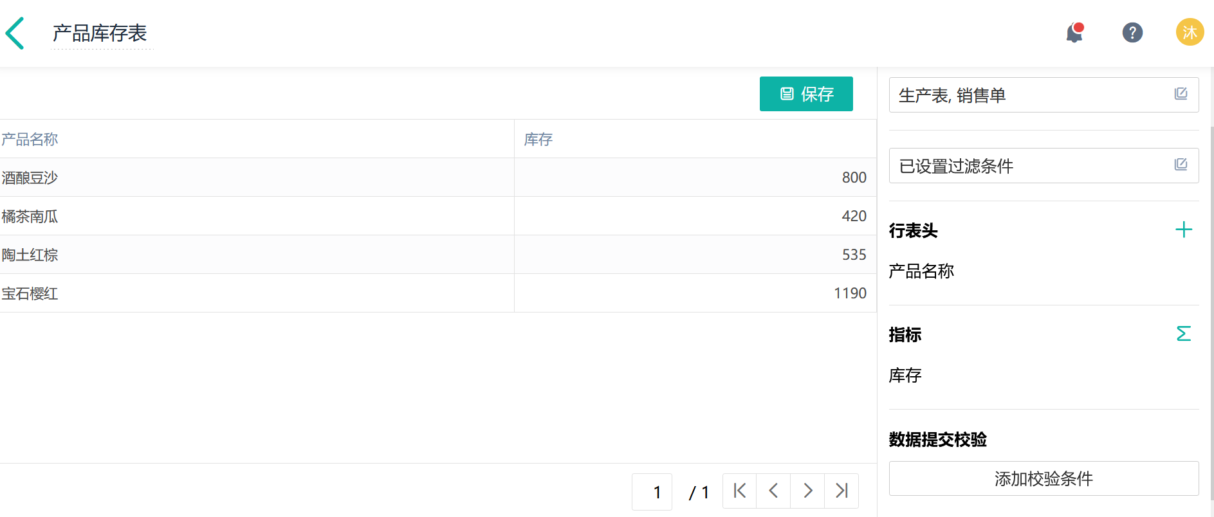Viewport: 1214px width, 517px height.
Task: Click the 库存 column header
Action: click(x=538, y=140)
